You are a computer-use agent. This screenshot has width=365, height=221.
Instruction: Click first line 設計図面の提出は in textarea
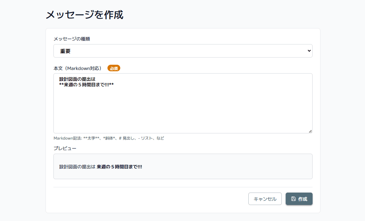(77, 79)
